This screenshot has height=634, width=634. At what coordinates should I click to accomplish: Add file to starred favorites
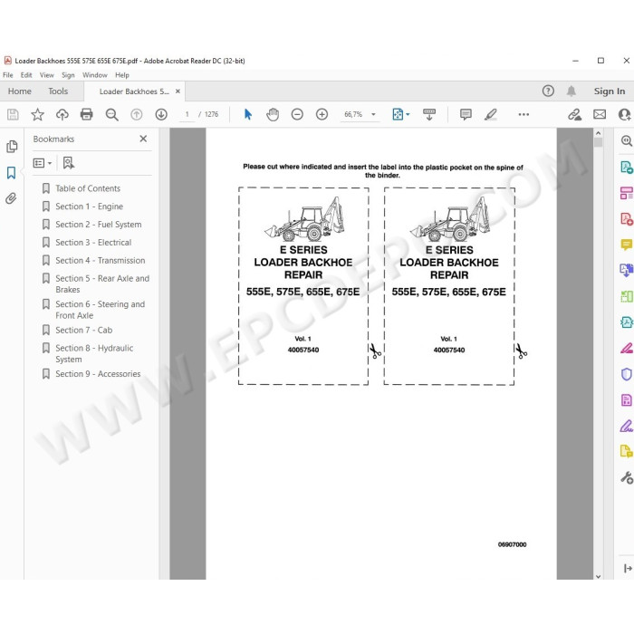38,114
